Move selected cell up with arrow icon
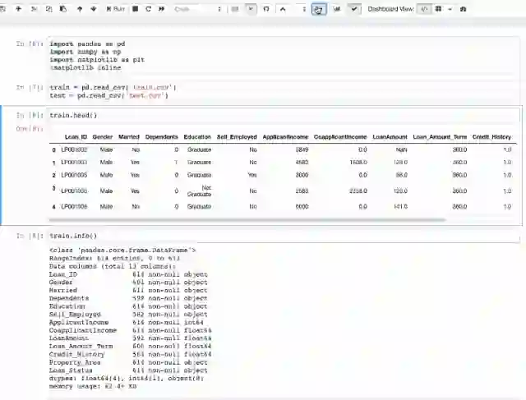This screenshot has width=526, height=400. (x=80, y=9)
